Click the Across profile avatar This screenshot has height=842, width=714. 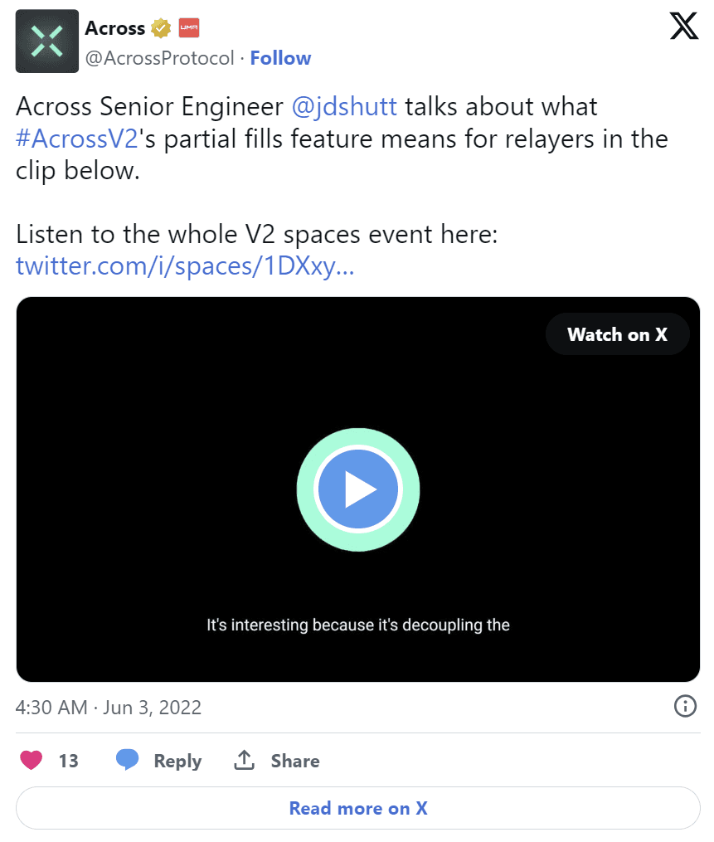[x=47, y=41]
